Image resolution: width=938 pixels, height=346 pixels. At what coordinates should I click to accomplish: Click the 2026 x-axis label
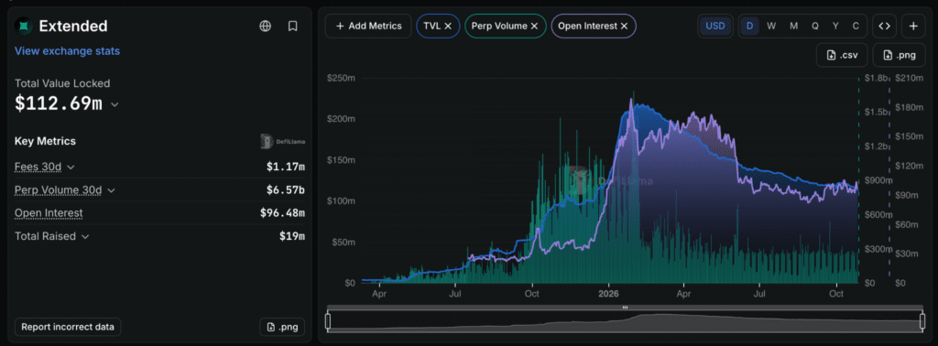pyautogui.click(x=608, y=294)
